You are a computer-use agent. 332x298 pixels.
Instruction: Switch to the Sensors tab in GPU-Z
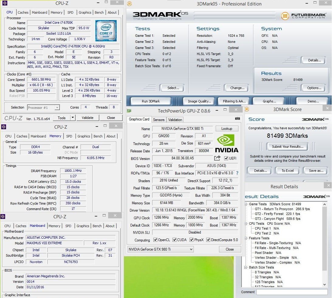click(x=159, y=120)
